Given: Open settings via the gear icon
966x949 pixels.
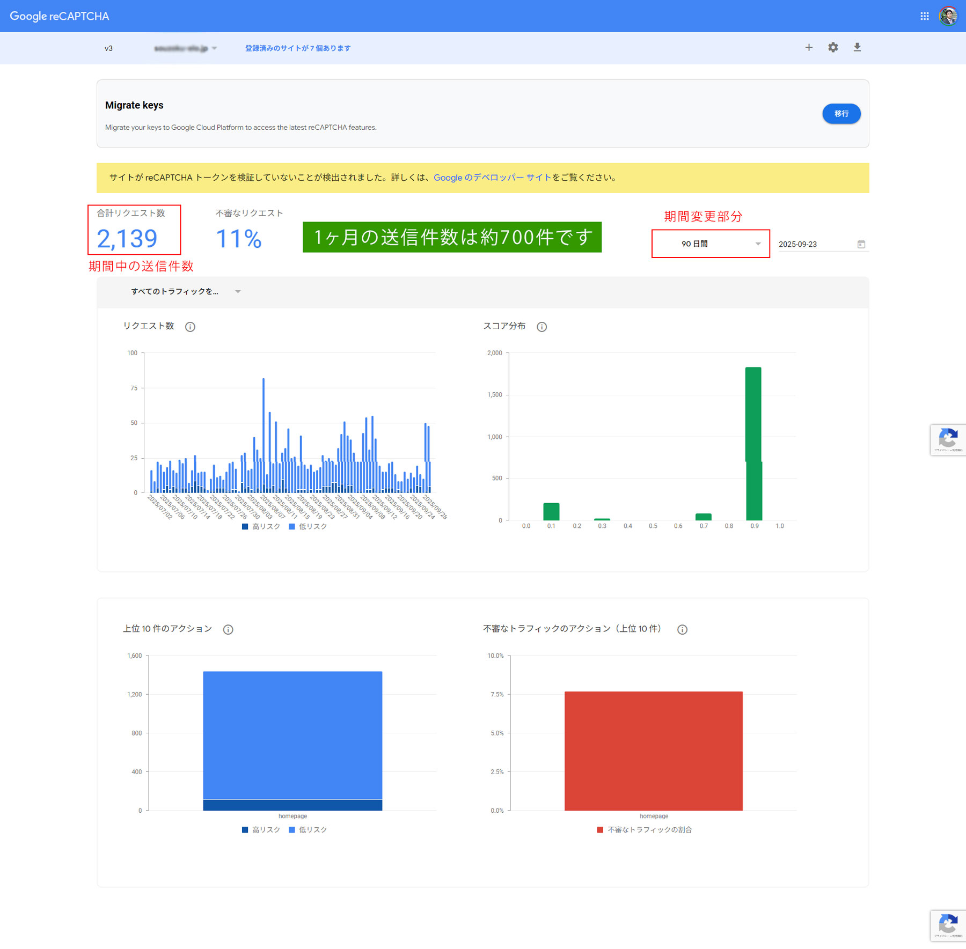Looking at the screenshot, I should click(833, 48).
